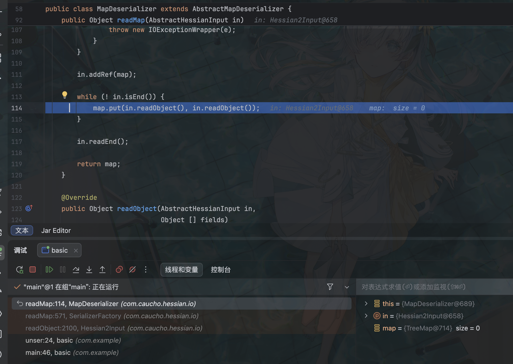Click the Step Into icon

coord(89,269)
